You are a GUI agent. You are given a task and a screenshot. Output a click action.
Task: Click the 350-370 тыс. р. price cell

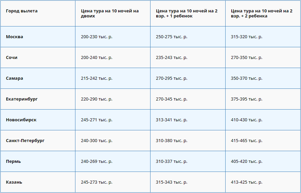click(x=246, y=78)
